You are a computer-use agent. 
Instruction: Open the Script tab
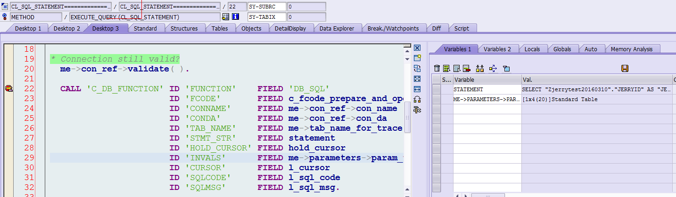tap(462, 28)
